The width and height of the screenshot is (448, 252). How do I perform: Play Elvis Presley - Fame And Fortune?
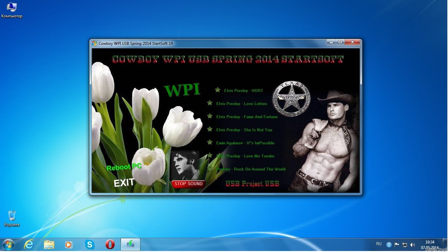click(x=247, y=117)
